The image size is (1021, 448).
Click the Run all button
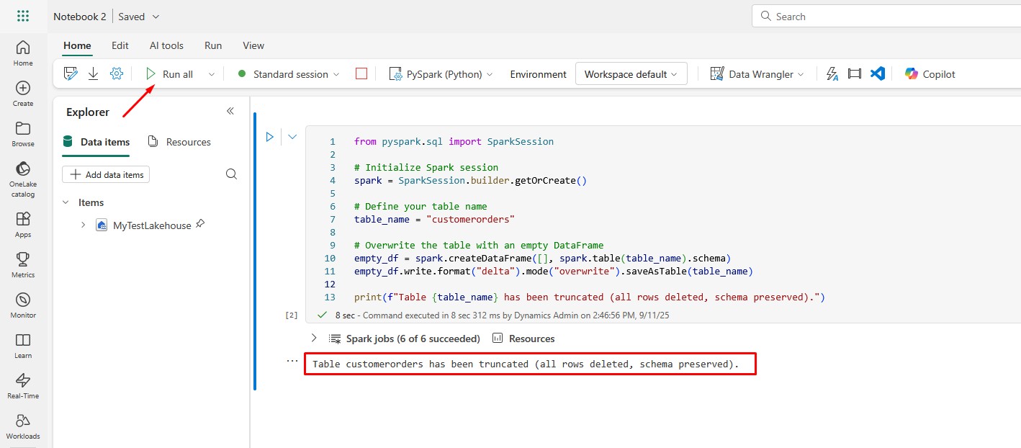170,74
